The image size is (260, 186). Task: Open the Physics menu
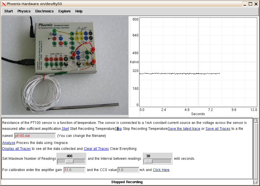click(x=24, y=11)
